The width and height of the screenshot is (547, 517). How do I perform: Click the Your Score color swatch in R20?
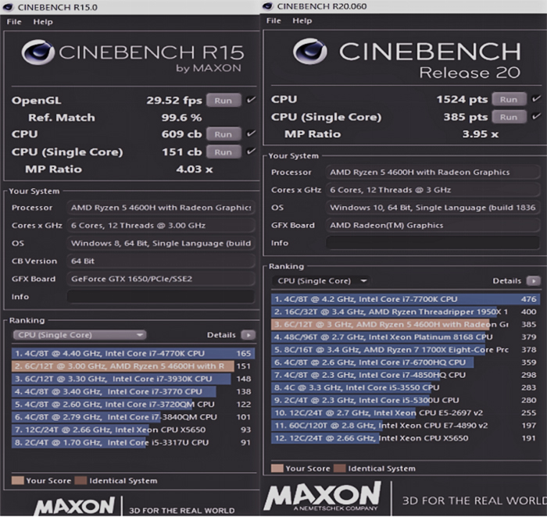click(277, 469)
